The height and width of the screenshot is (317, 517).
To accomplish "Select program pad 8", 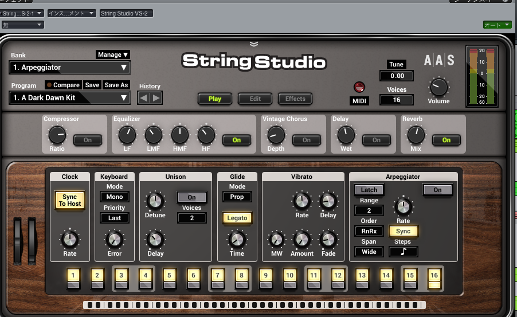I will click(242, 279).
